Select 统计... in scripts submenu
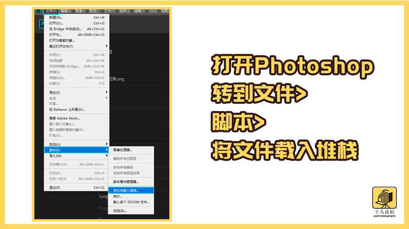This screenshot has height=229, width=409. pyautogui.click(x=131, y=196)
